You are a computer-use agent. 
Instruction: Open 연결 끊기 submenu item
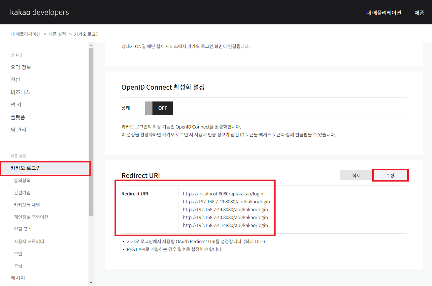(x=23, y=229)
